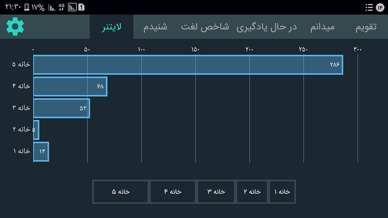Viewport: 388px width, 218px height.
Task: Open settings with the gear icon
Action: [x=15, y=26]
